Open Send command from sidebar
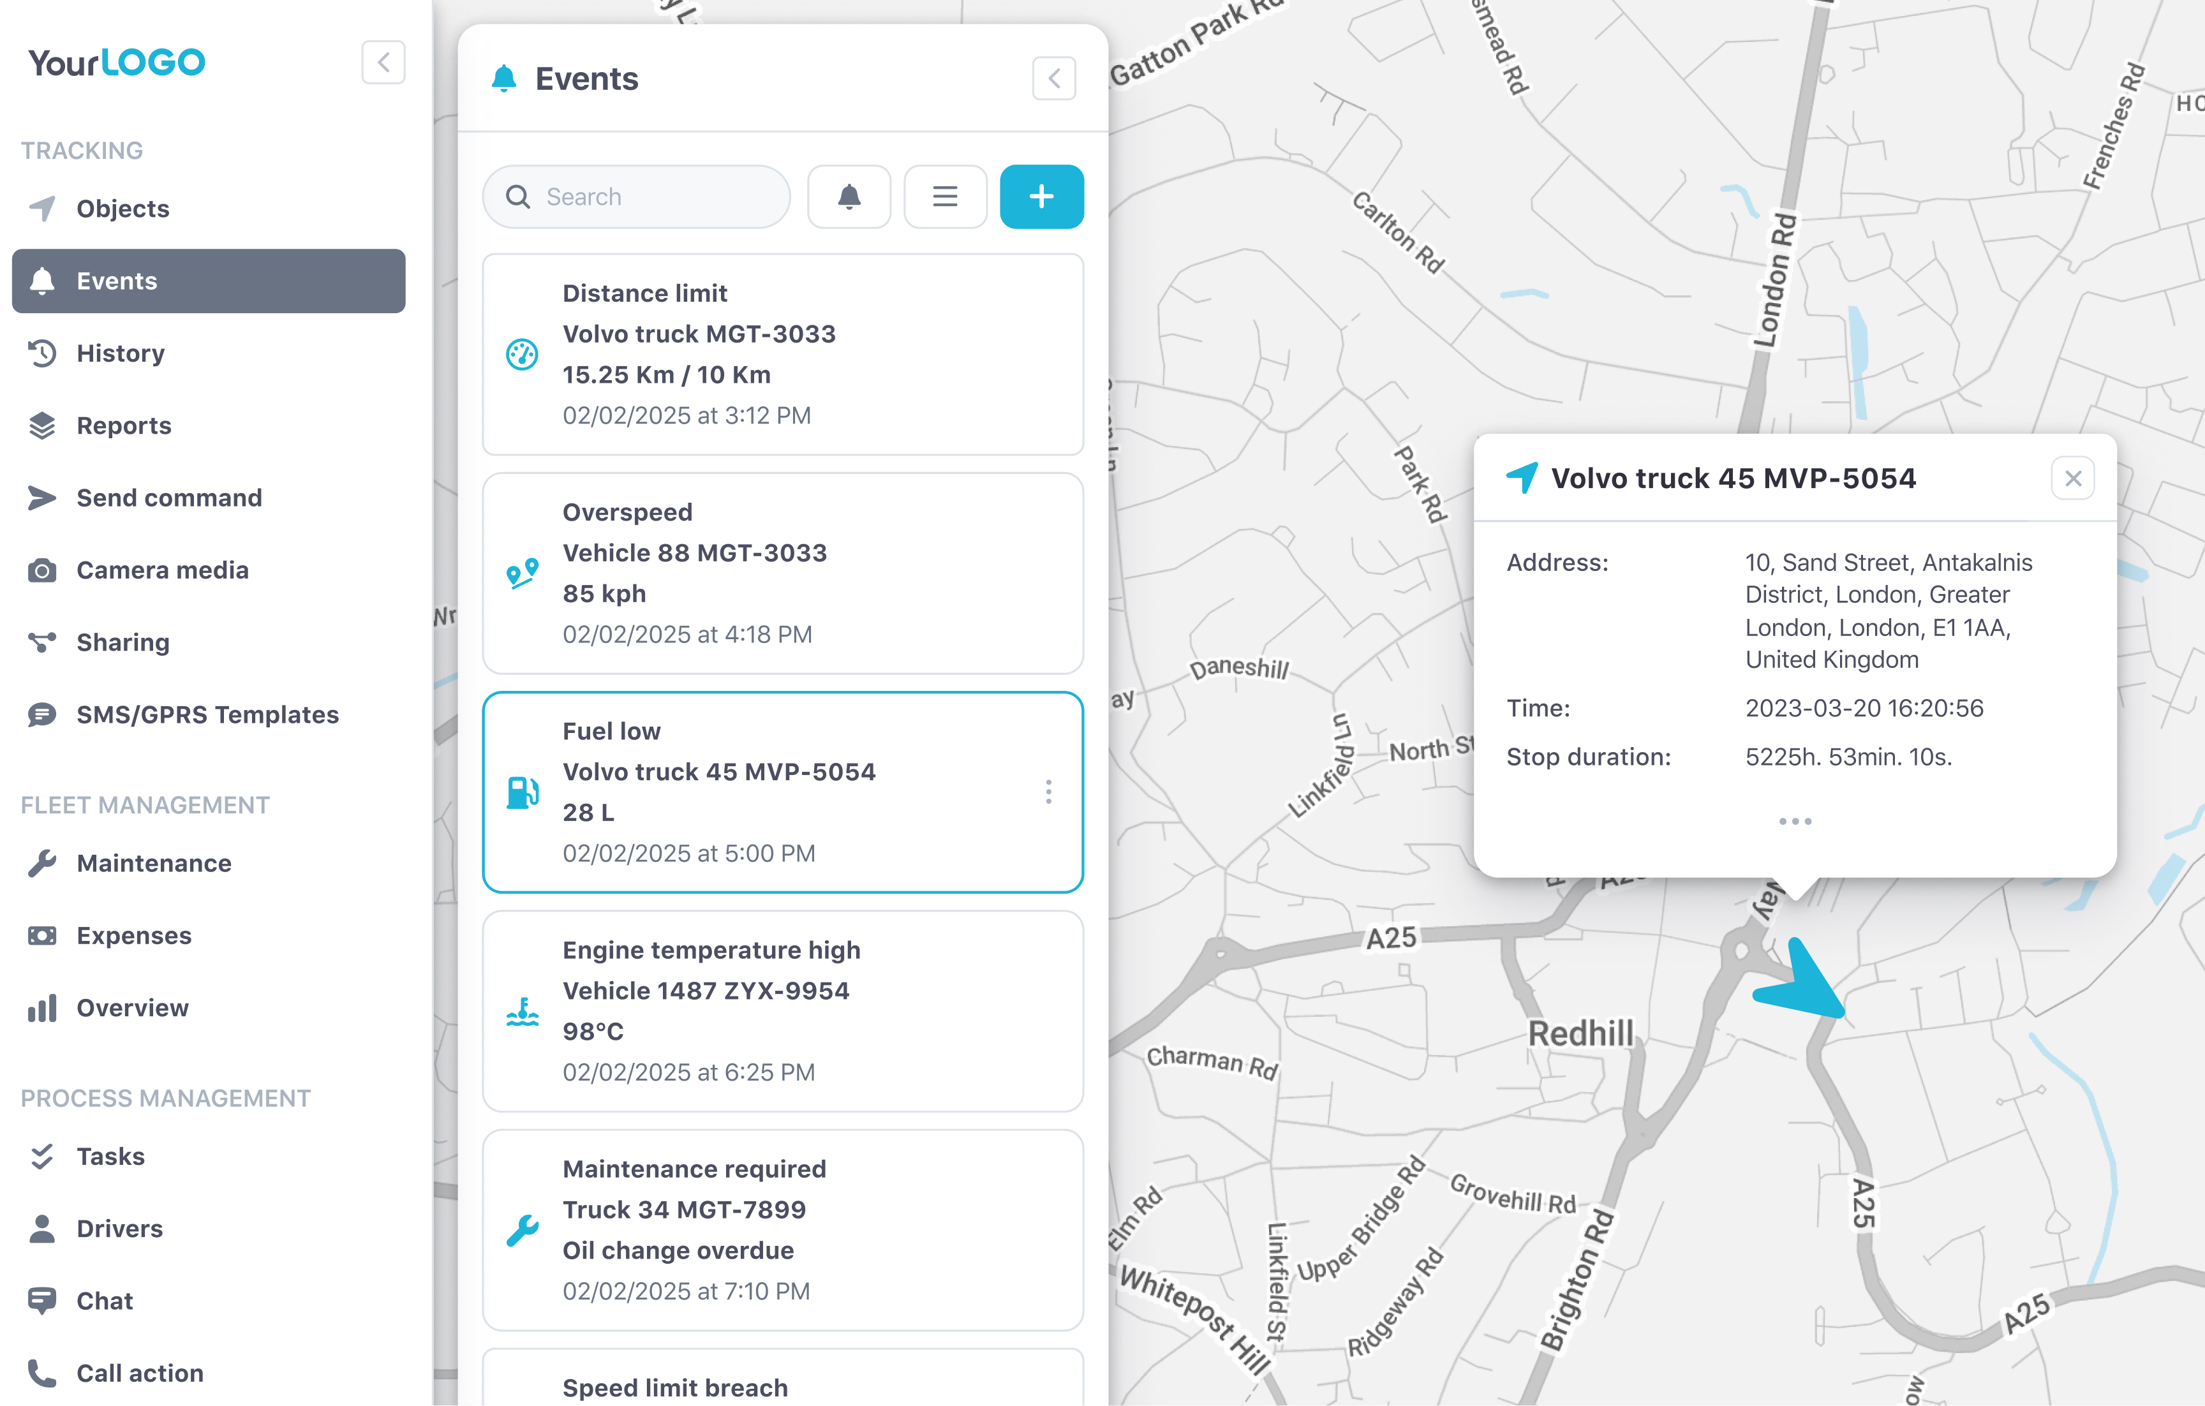The image size is (2205, 1406). click(168, 498)
